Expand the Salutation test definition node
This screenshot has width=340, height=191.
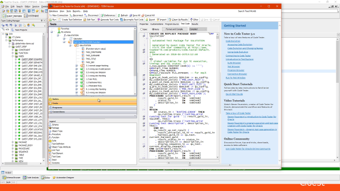click(64, 39)
